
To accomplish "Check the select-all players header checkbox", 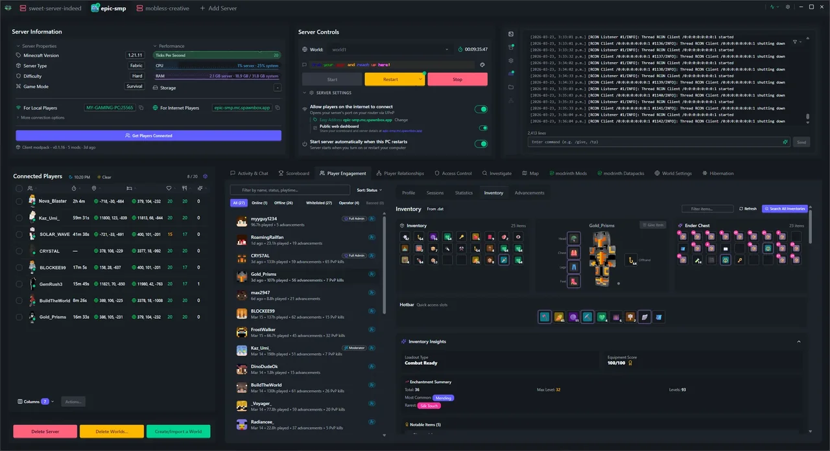I will pos(19,188).
